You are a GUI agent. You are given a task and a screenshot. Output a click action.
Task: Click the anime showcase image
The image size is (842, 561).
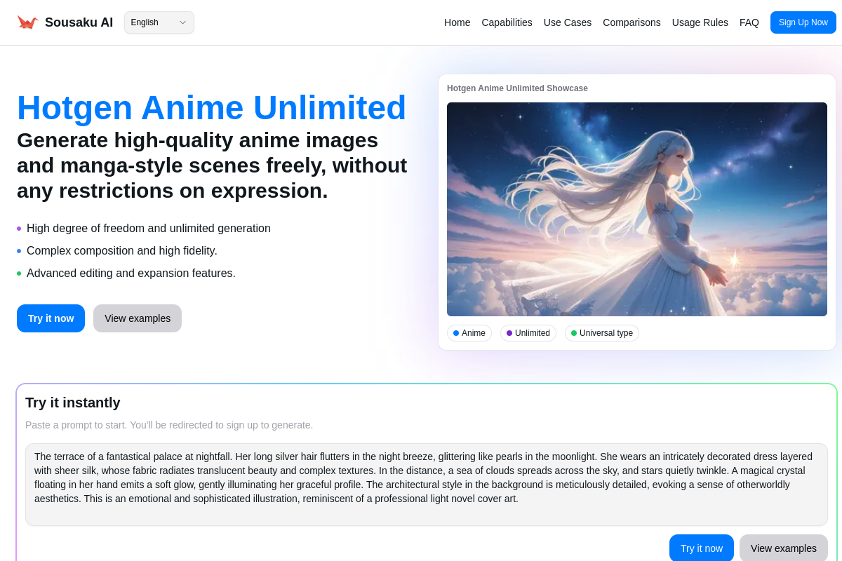pos(636,209)
